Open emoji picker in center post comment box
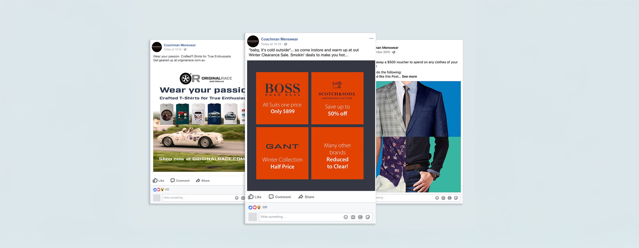This screenshot has width=639, height=248. pyautogui.click(x=346, y=217)
